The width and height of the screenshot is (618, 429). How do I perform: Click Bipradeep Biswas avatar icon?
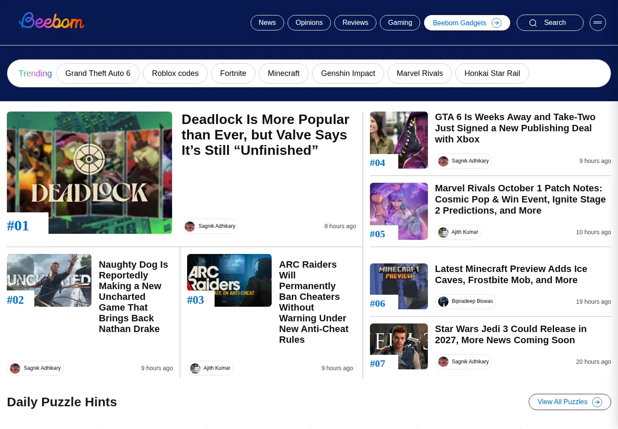(443, 302)
